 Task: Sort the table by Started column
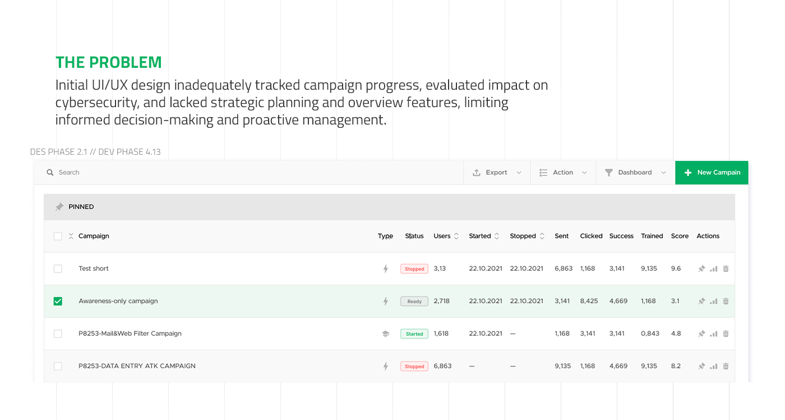click(x=496, y=236)
